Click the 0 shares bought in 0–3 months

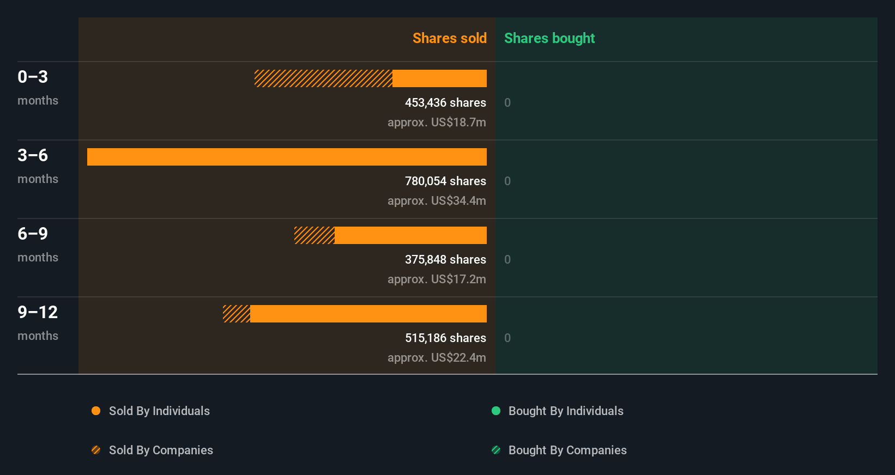(x=507, y=103)
